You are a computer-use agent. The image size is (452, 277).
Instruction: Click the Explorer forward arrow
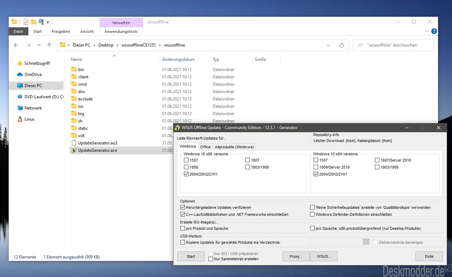tap(28, 45)
